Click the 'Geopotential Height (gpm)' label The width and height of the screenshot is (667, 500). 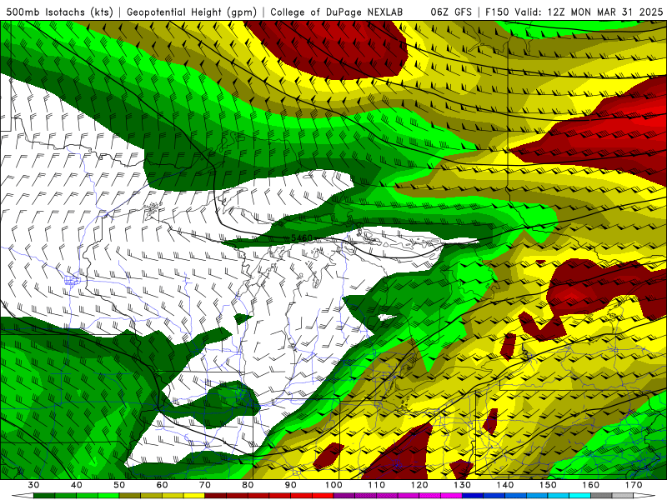click(x=192, y=12)
